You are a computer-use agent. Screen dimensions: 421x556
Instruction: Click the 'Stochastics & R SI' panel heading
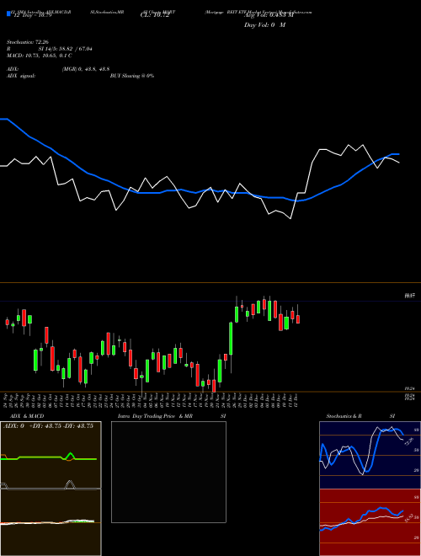(x=360, y=416)
